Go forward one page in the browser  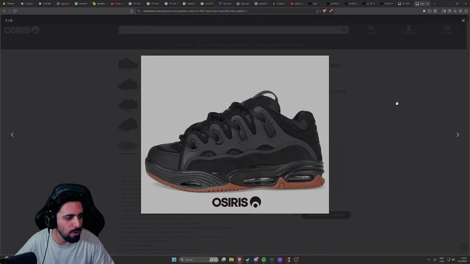[10, 11]
